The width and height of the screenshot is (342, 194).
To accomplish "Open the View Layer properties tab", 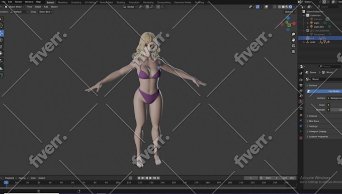I will point(301,90).
